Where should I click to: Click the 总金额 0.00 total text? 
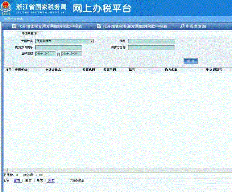[x=33, y=175]
